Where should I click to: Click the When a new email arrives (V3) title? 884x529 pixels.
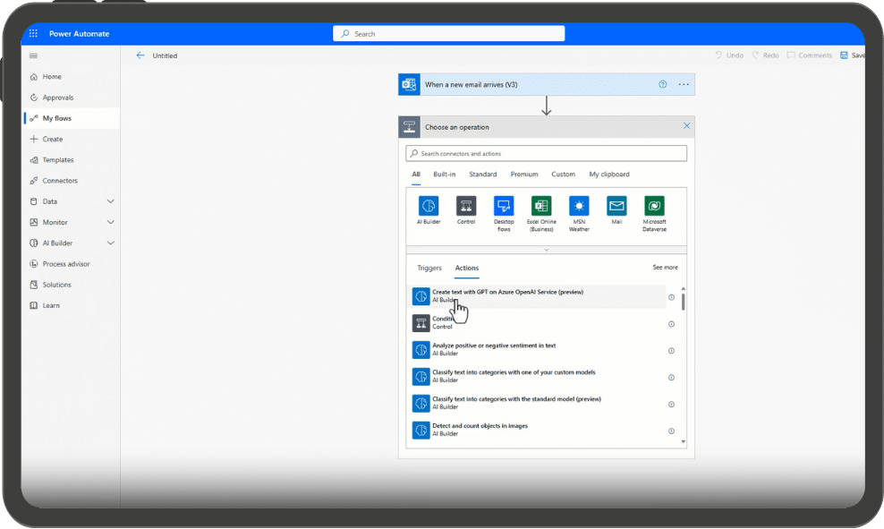coord(472,85)
